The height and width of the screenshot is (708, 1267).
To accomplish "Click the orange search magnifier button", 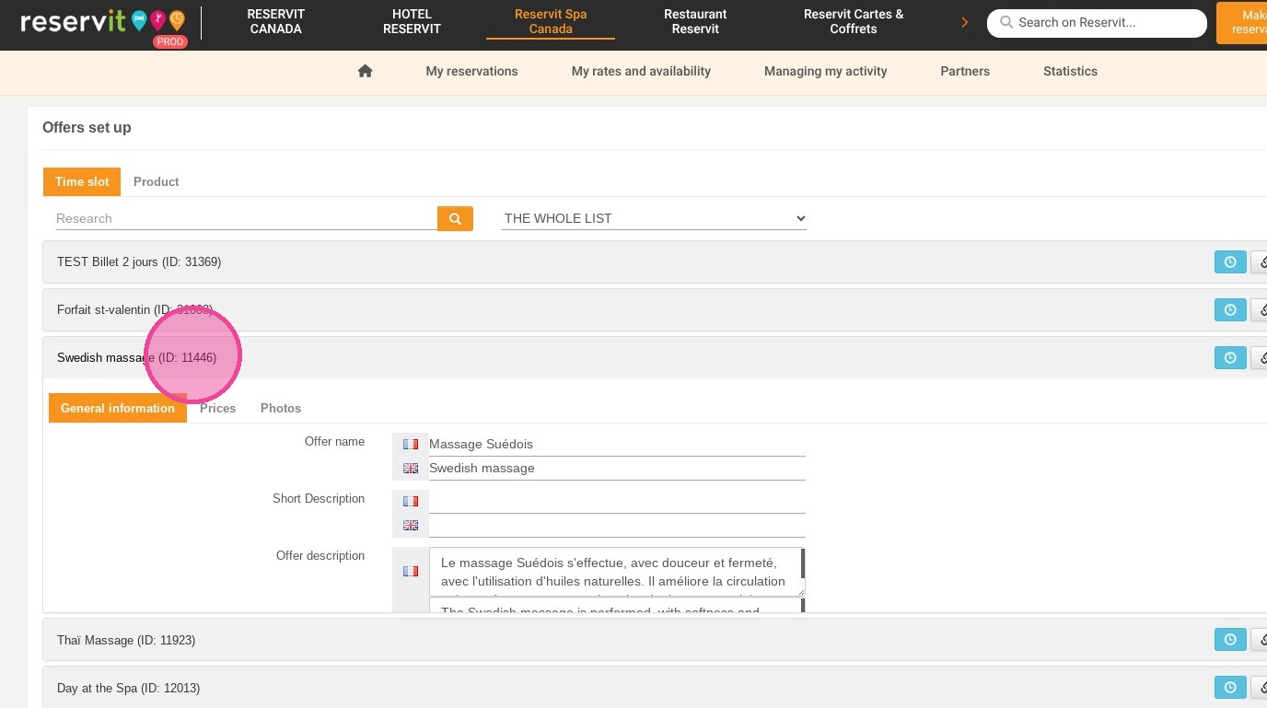I will pyautogui.click(x=455, y=218).
